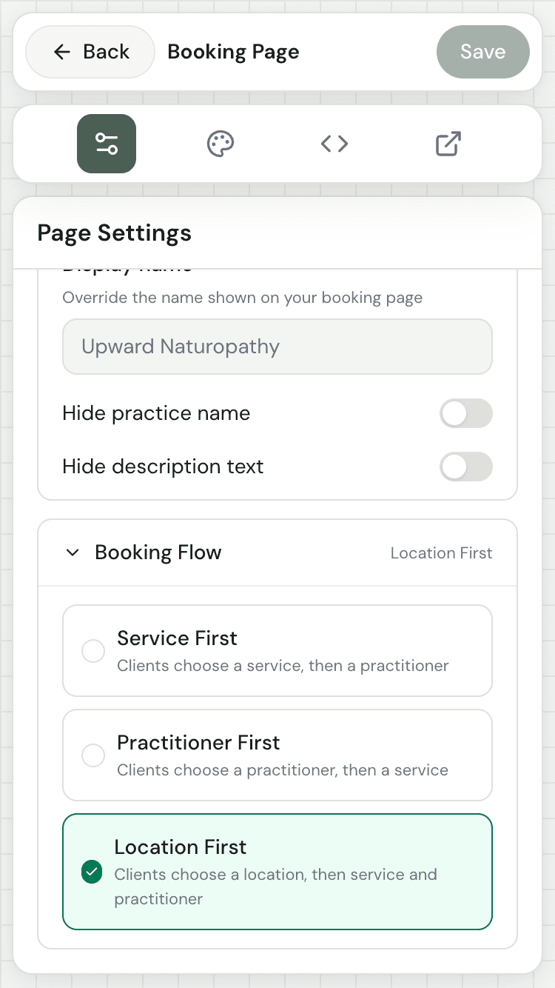Click the Page Settings heading
Viewport: 555px width, 988px height.
click(114, 233)
